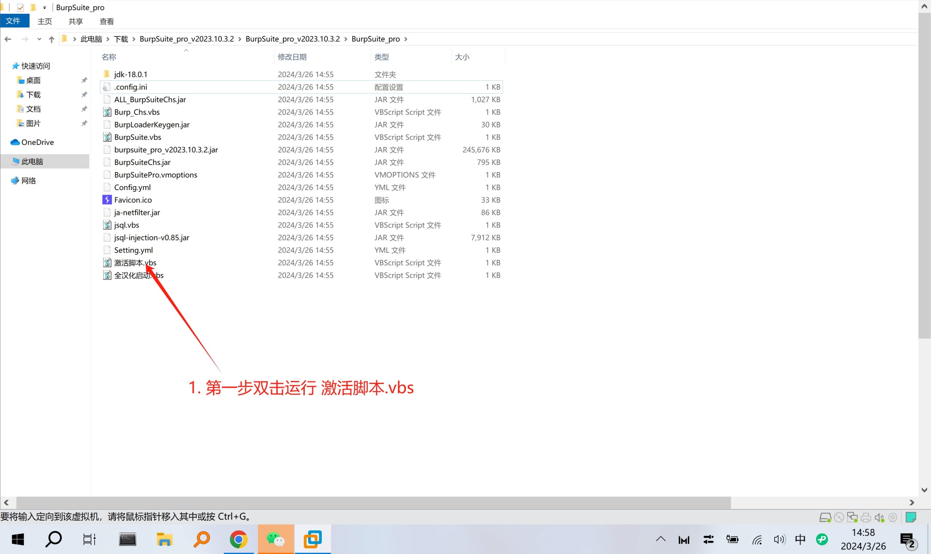
Task: Select the BurpSuite.vbs script icon
Action: click(107, 137)
